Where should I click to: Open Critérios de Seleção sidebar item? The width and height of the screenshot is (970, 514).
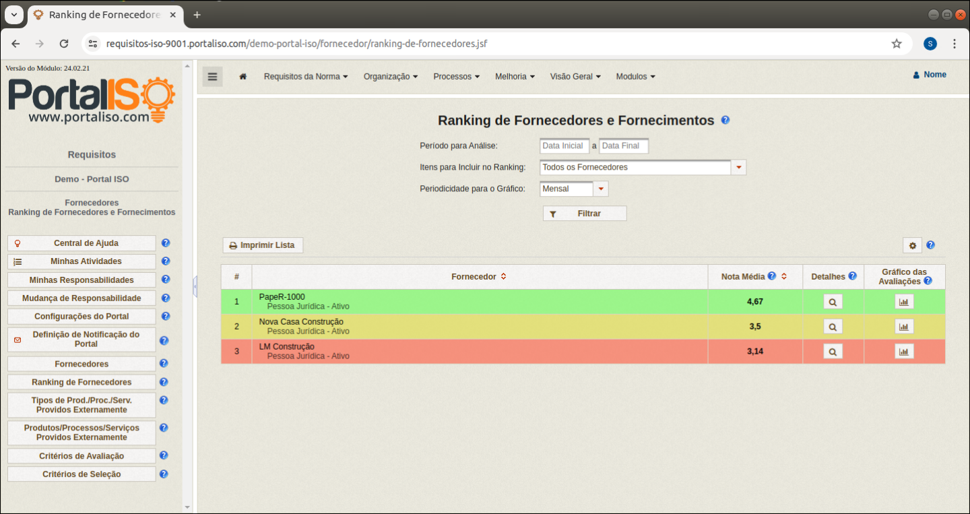tap(82, 474)
